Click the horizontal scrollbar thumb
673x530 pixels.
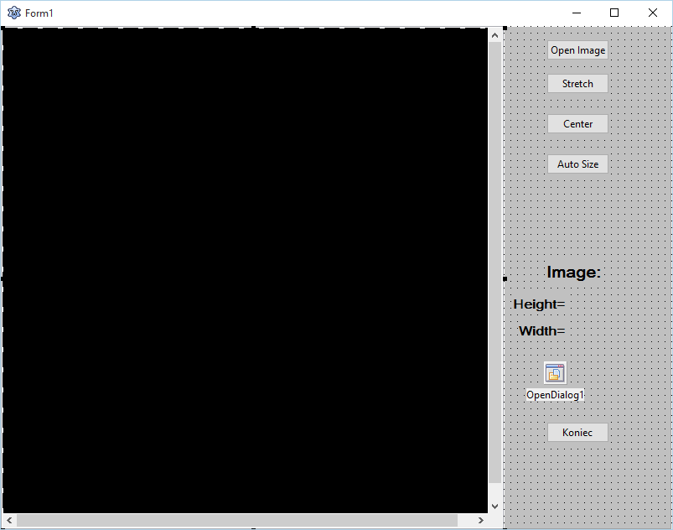coord(237,521)
